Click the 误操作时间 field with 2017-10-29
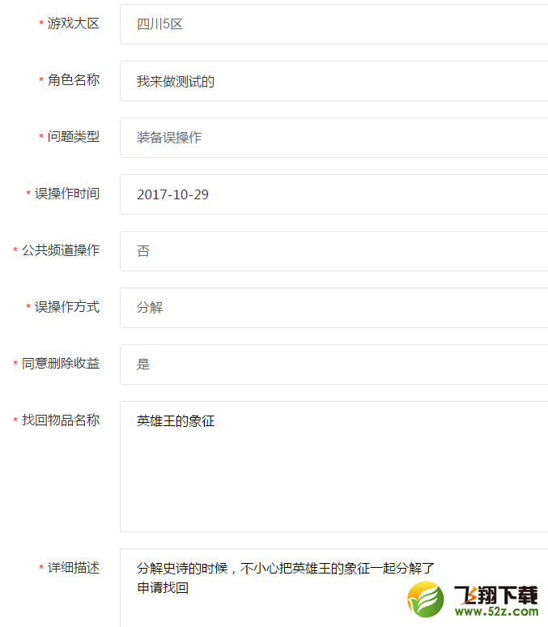The height and width of the screenshot is (627, 548). [334, 194]
